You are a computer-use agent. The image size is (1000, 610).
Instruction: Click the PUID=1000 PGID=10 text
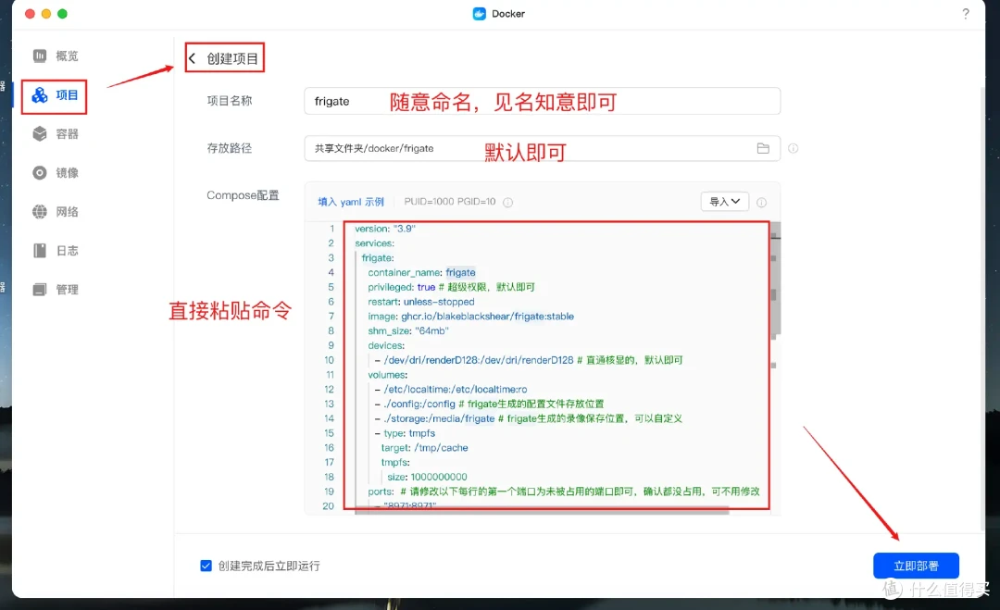click(450, 202)
